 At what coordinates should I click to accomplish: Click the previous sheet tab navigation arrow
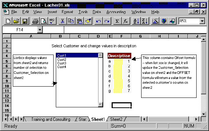11,119
